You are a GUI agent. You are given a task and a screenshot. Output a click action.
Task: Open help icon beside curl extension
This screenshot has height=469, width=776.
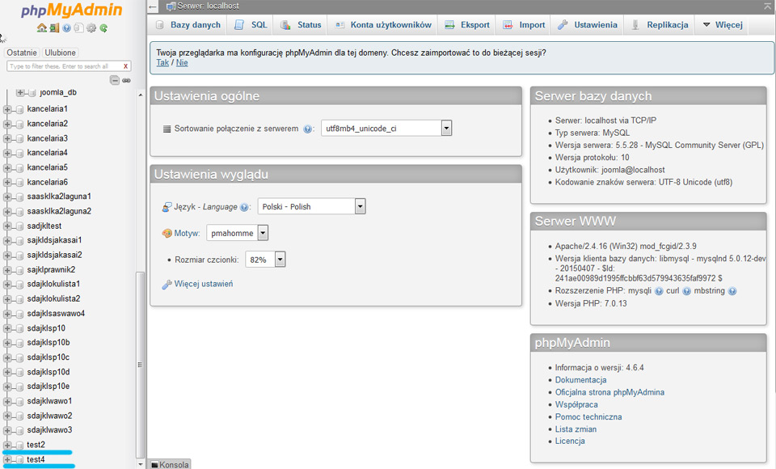(x=686, y=291)
